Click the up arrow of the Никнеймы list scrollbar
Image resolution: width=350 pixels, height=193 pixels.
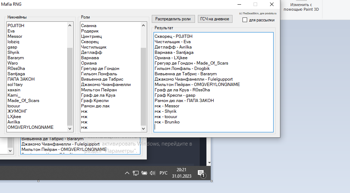coord(70,25)
